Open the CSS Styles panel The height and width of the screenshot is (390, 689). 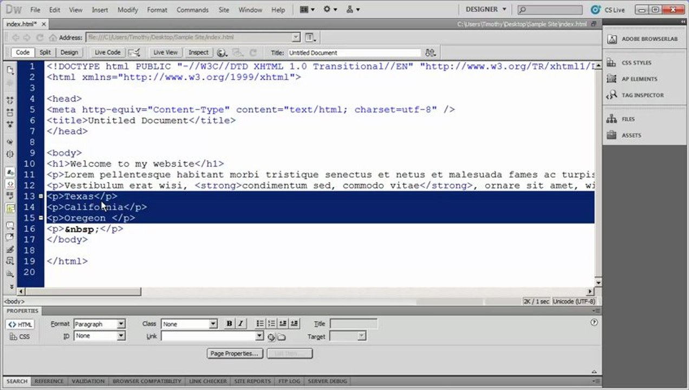(x=630, y=63)
